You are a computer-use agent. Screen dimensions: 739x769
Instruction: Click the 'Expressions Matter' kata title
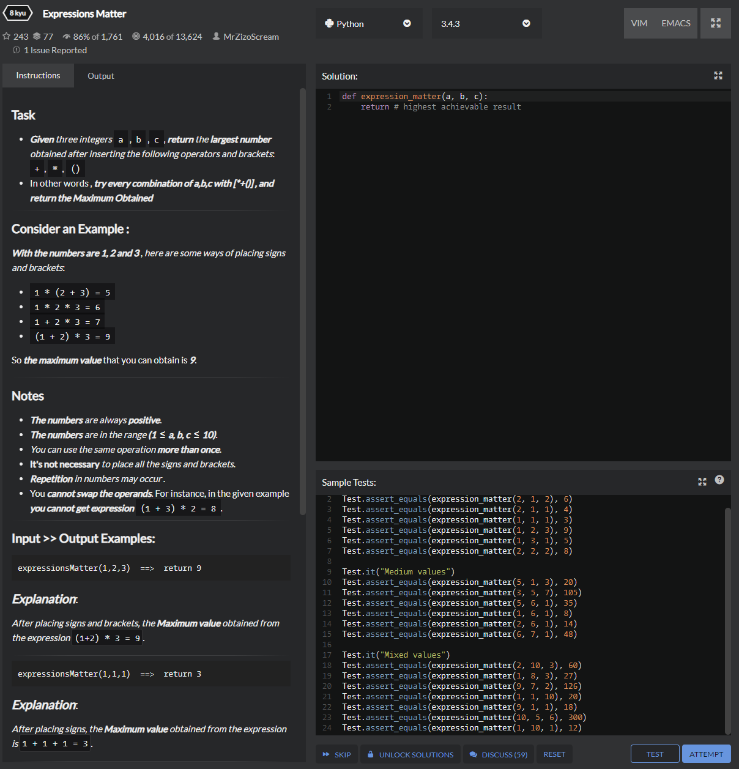tap(84, 13)
